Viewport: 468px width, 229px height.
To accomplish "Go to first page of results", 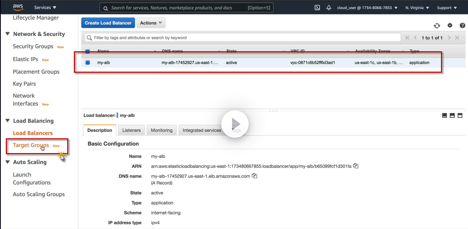I will coord(407,38).
